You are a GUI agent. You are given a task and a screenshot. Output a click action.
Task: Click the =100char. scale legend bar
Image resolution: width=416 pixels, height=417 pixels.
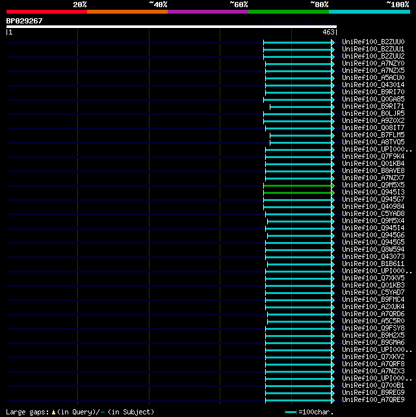[291, 412]
